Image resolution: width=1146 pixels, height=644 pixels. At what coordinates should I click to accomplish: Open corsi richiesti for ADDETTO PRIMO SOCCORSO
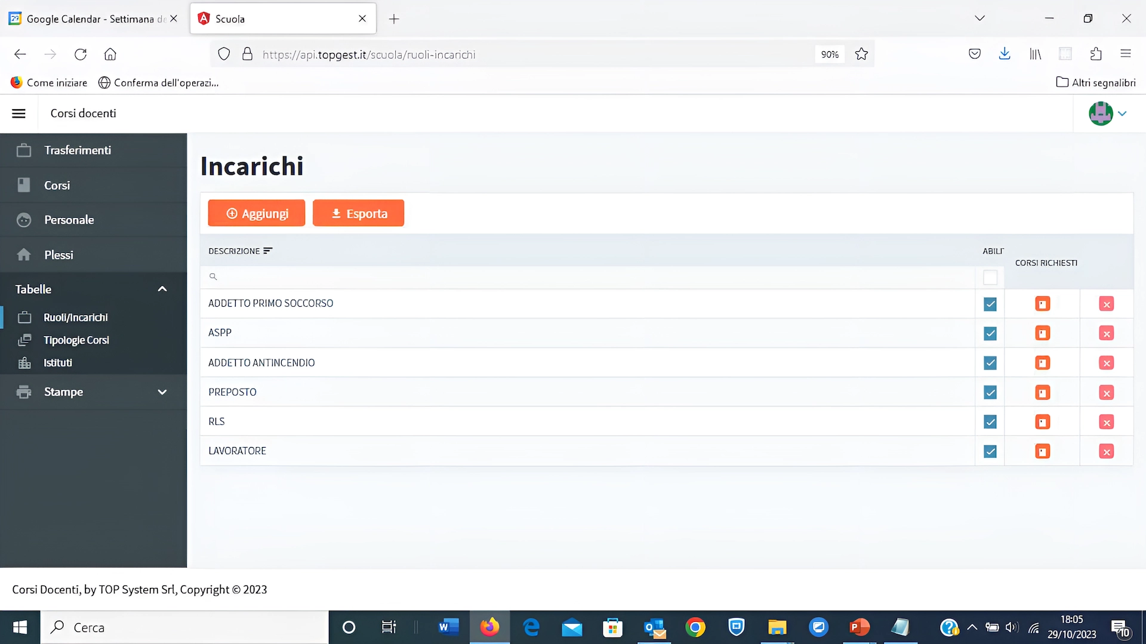tap(1042, 304)
